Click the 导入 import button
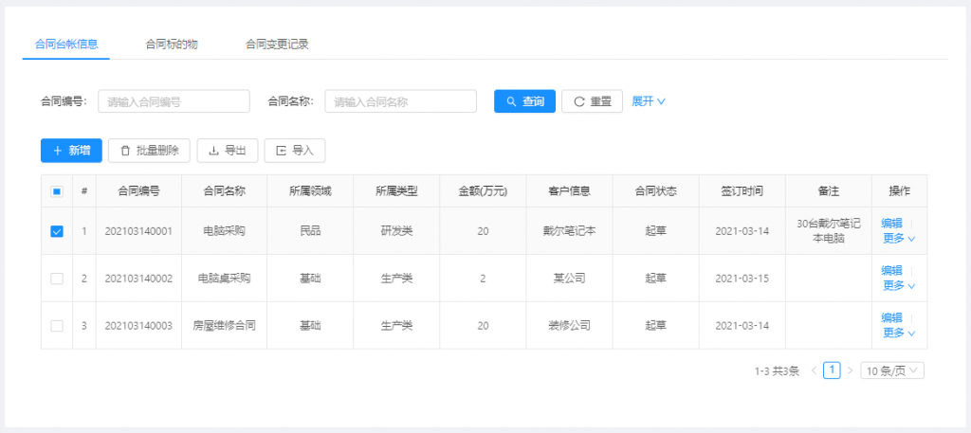This screenshot has height=433, width=971. [294, 150]
